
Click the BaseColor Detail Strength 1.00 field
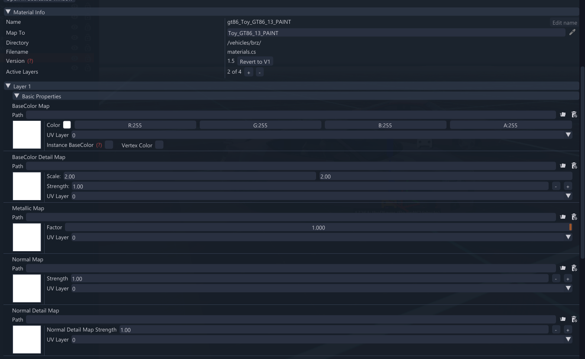point(310,186)
